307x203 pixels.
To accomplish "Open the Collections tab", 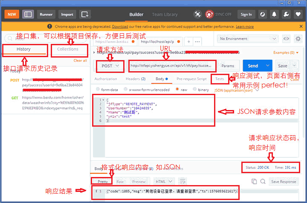I will 68,49.
